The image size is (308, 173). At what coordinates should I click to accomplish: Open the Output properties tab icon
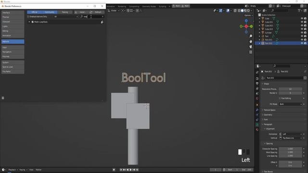tap(257, 84)
